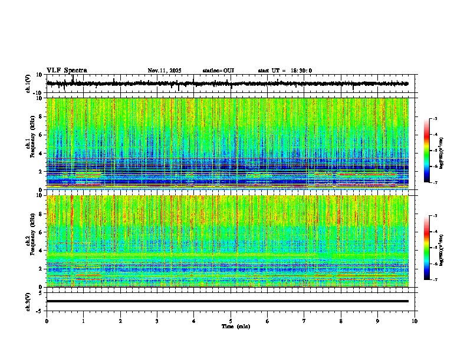Click the "Time (min)" axis label
The width and height of the screenshot is (467, 360).
236,326
